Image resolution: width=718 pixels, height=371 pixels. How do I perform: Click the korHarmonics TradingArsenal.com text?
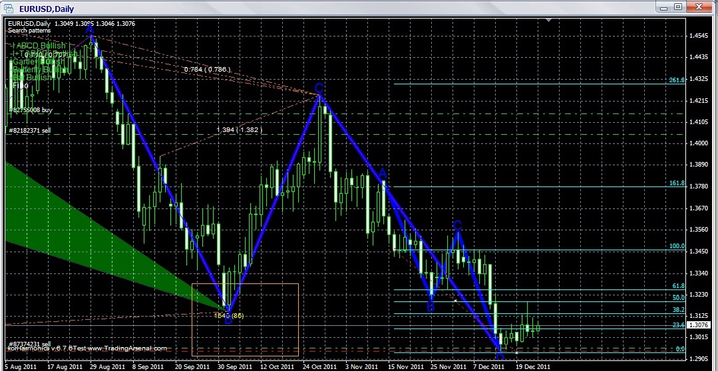coord(87,348)
